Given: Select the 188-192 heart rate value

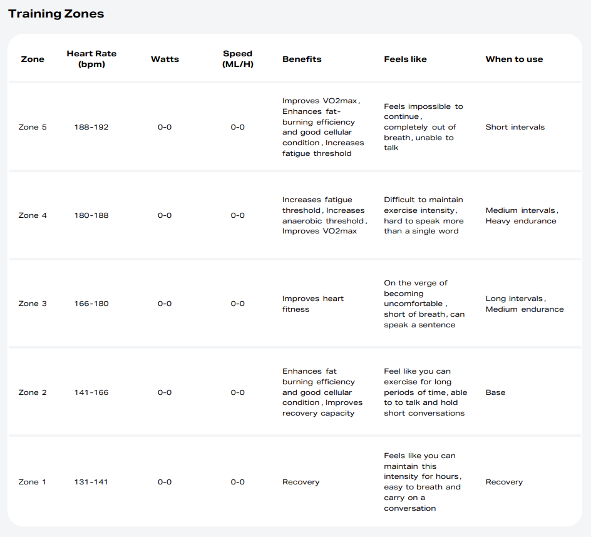Looking at the screenshot, I should point(91,127).
